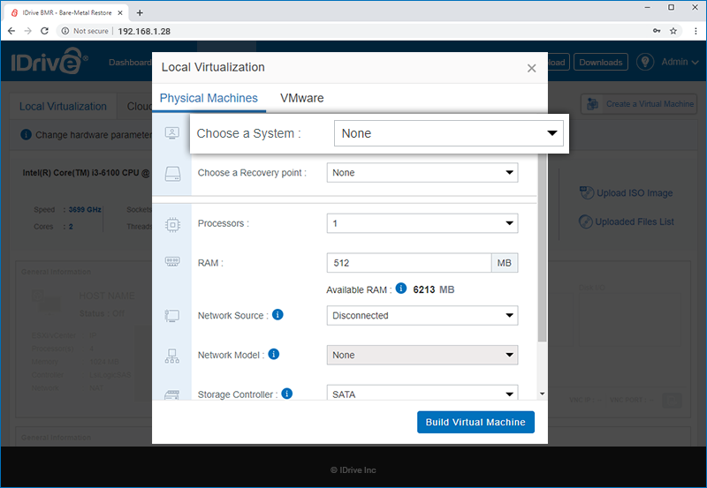
Task: Close the IDrive BMR browser tab
Action: coord(120,13)
